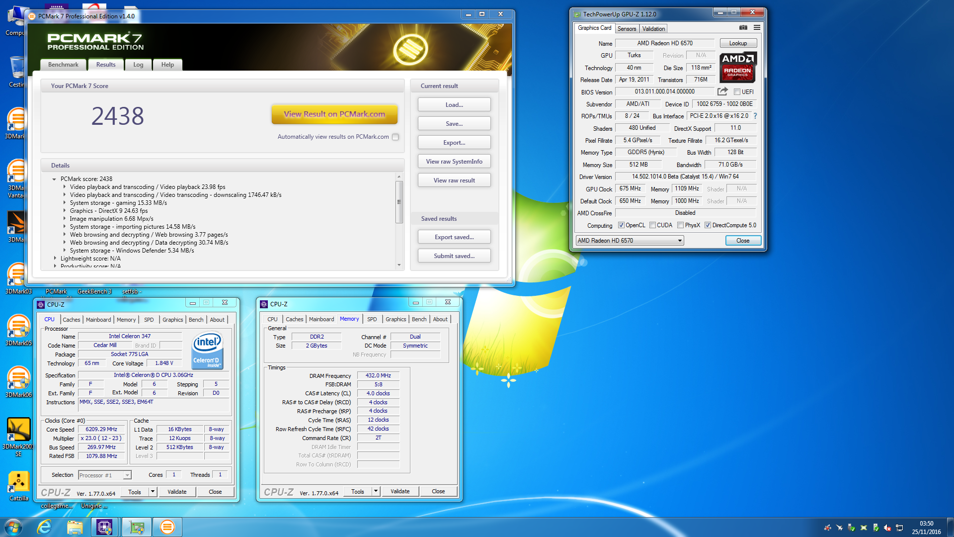Open the 3DMark06 desktop shortcut

point(18,382)
